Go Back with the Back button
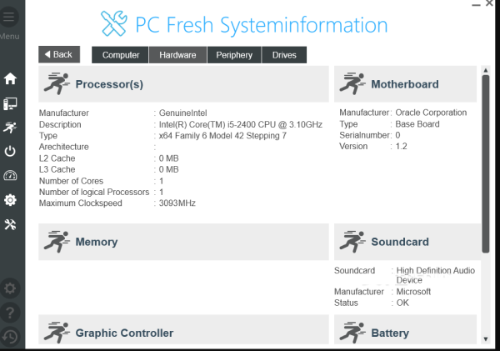Screen dimensions: 500x351 coord(59,54)
